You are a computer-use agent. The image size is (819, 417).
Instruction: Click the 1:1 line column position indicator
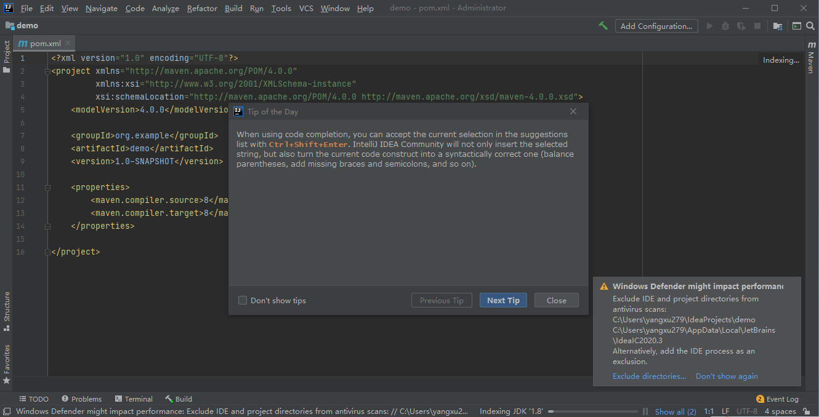[709, 411]
